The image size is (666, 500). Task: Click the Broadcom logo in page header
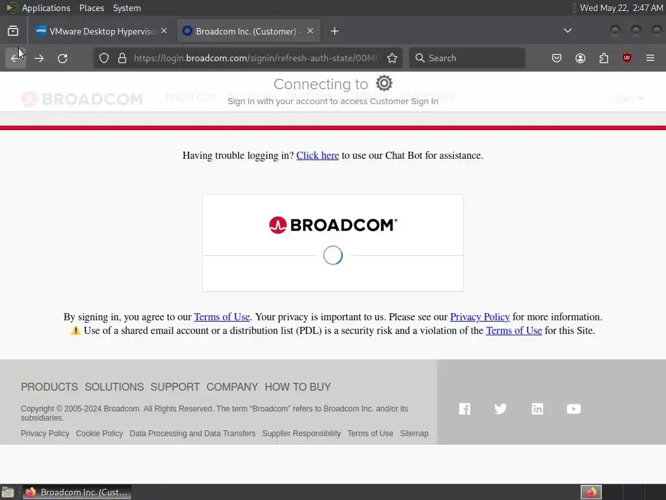pos(82,99)
